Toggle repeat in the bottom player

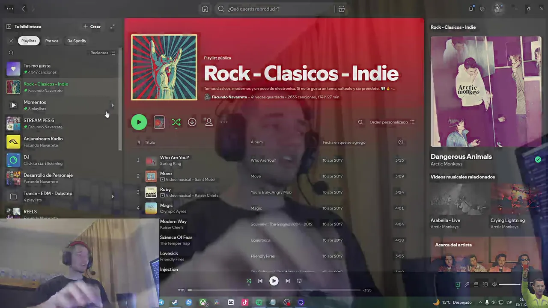click(x=299, y=281)
